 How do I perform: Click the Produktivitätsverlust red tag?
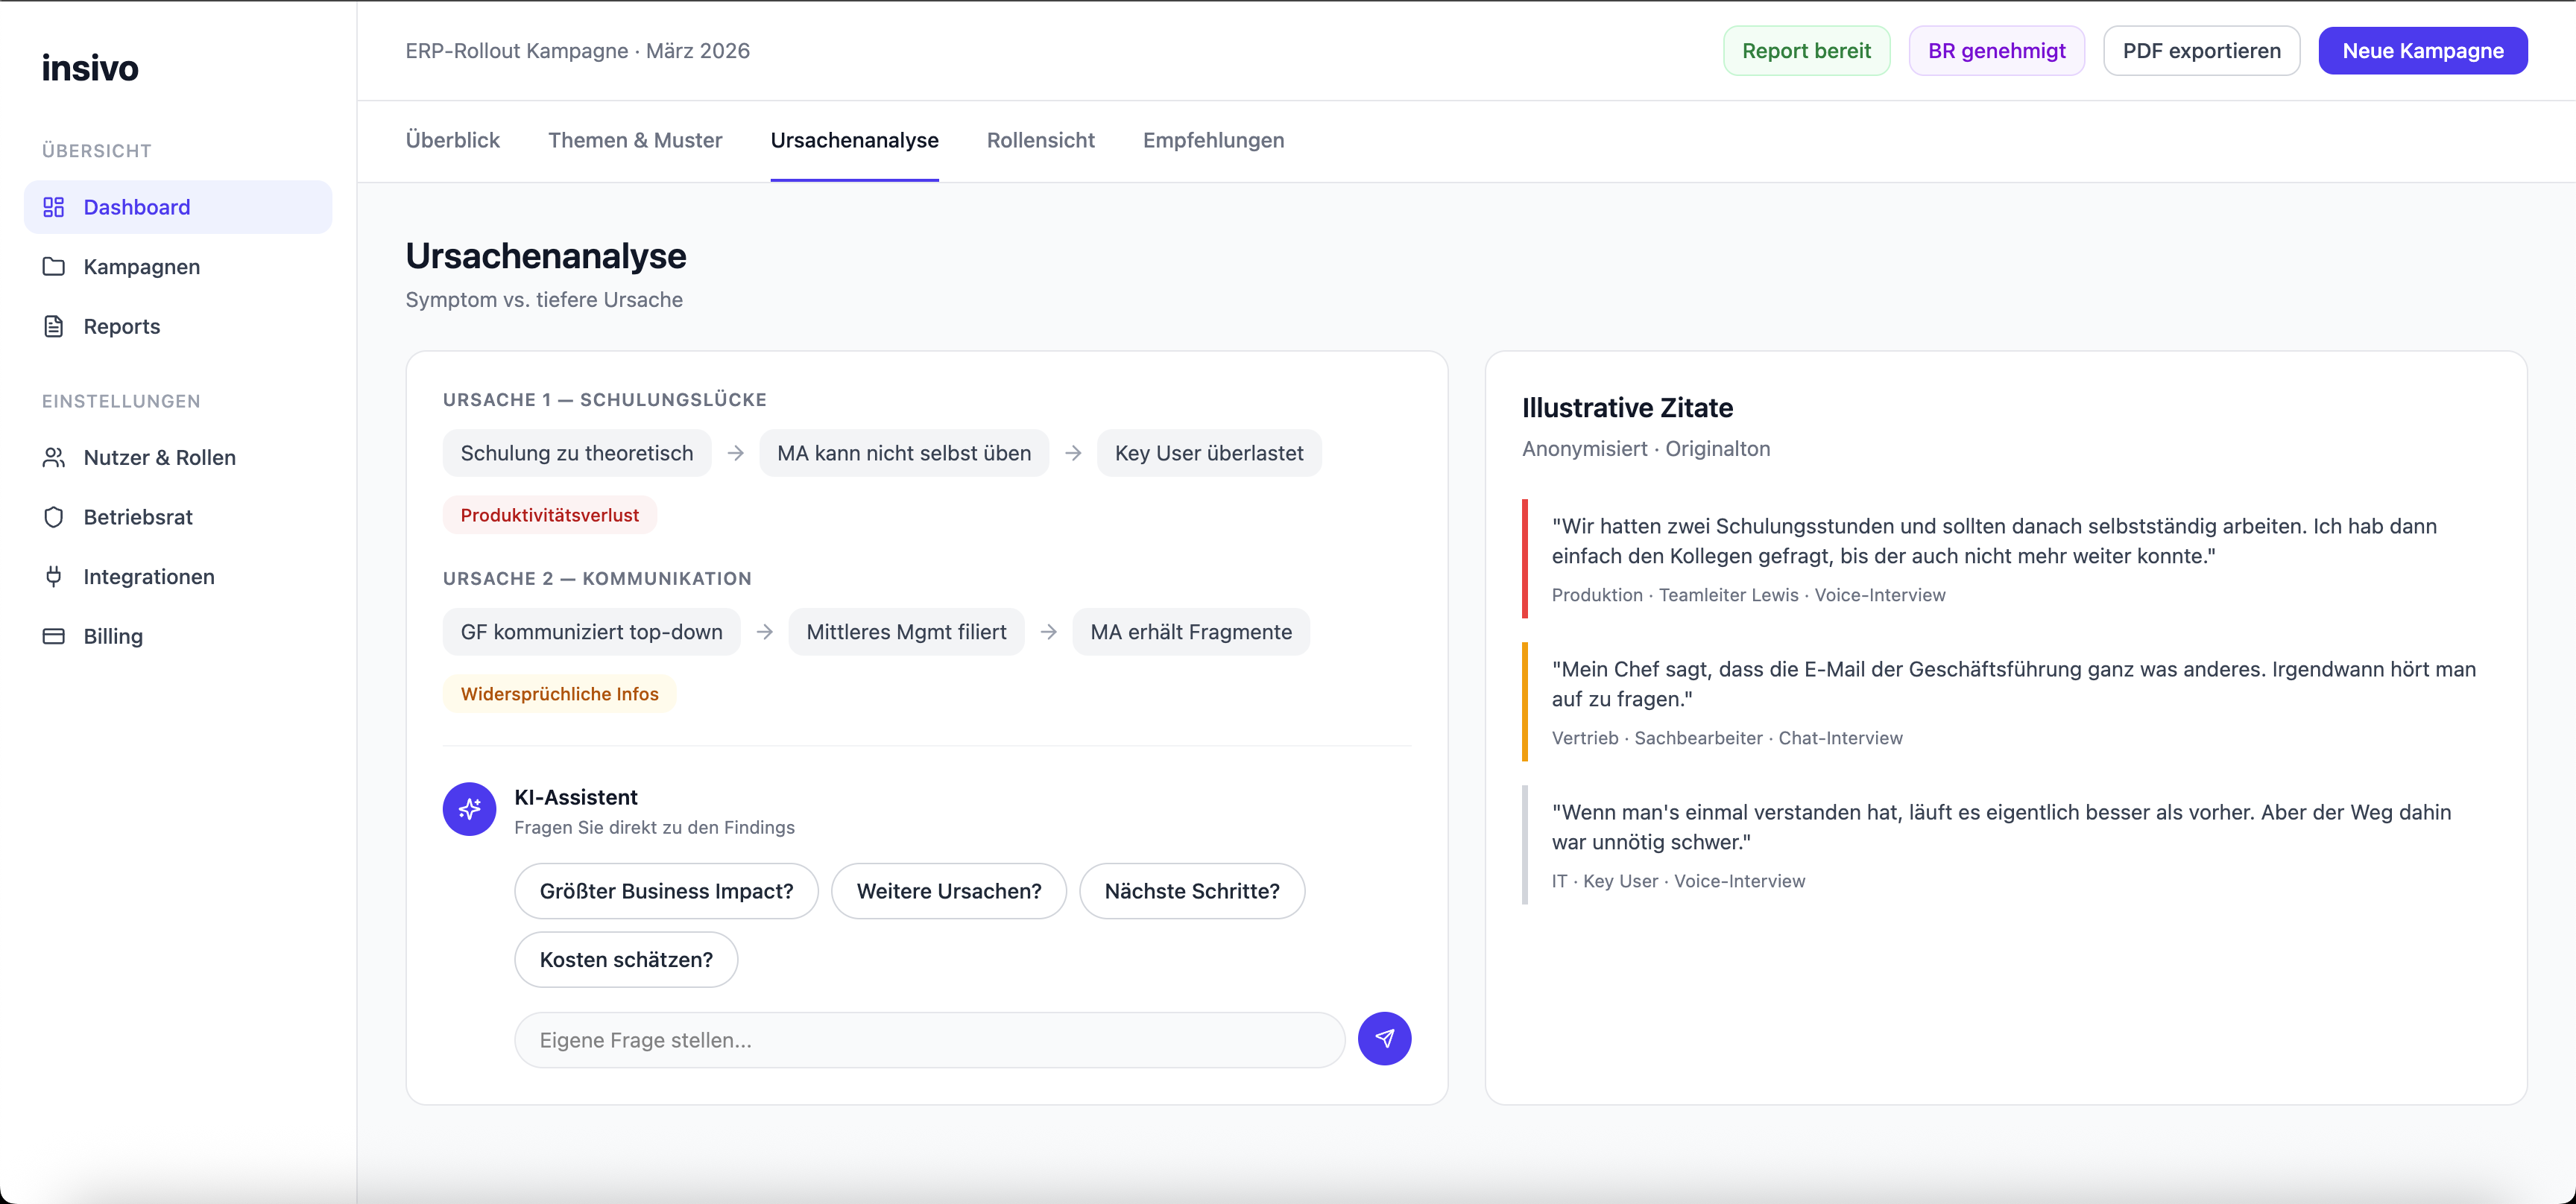coord(549,515)
